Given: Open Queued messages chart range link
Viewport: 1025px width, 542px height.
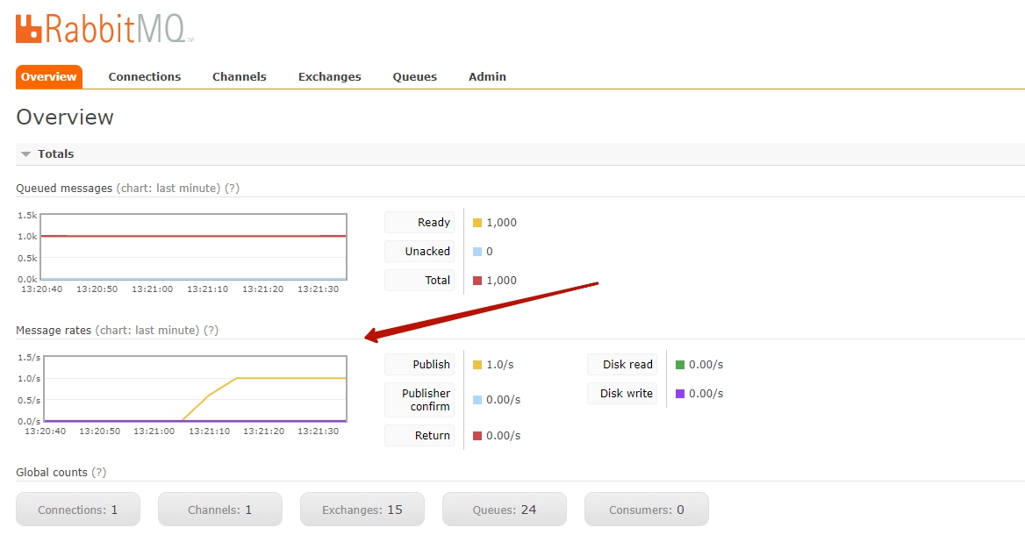Looking at the screenshot, I should 168,188.
